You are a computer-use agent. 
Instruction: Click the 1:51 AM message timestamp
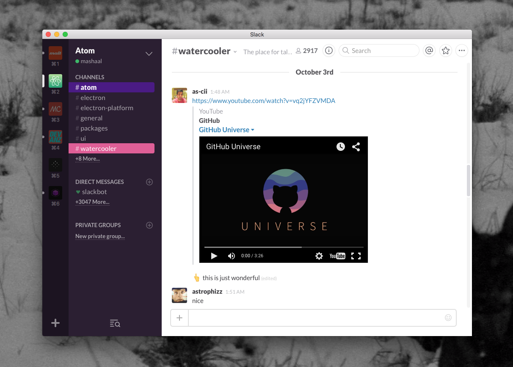pyautogui.click(x=235, y=292)
